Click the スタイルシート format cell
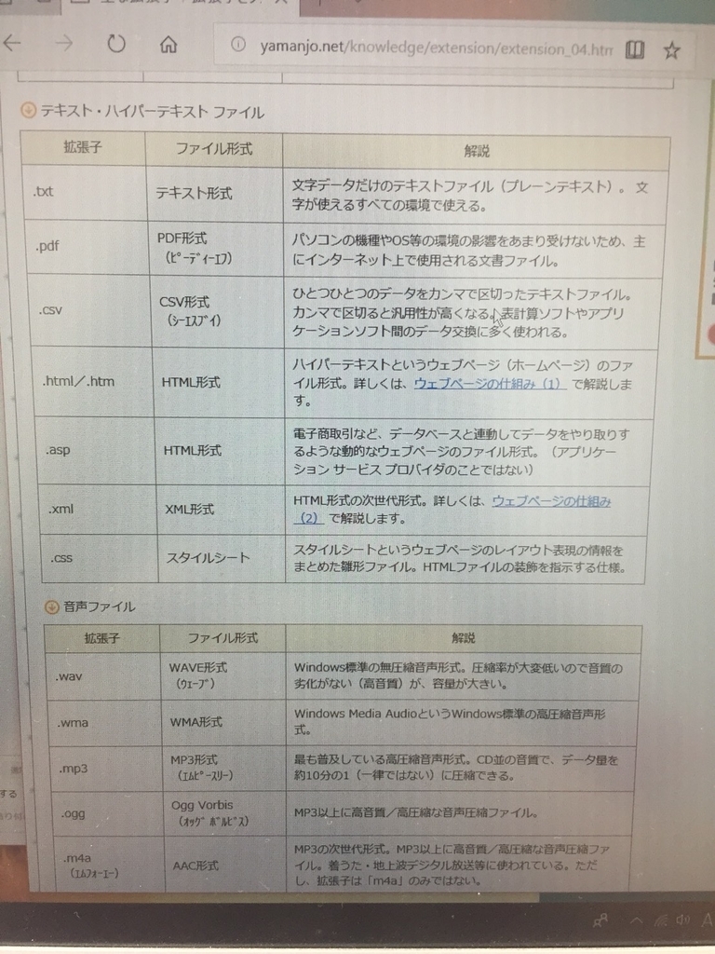715x954 pixels. point(222,558)
